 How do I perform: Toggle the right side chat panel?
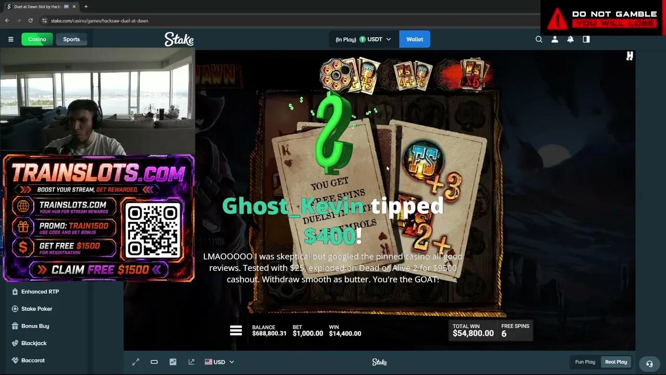(586, 39)
